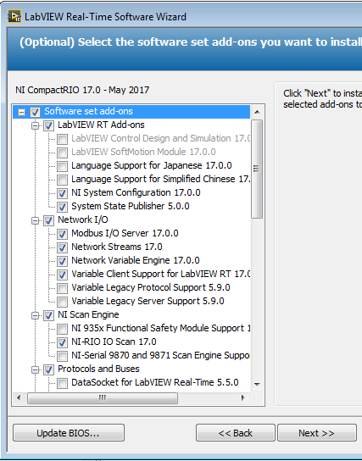Screen dimensions: 362x461
Task: Check DataSocket for LabVIEW Real-Time 5.5.0
Action: click(62, 383)
